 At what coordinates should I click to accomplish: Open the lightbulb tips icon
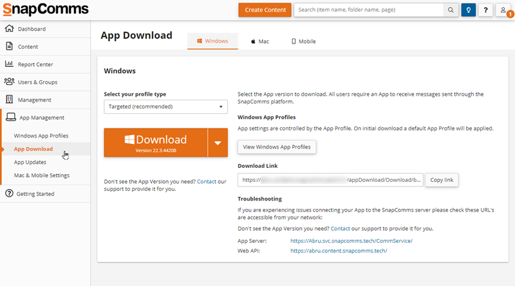click(x=469, y=10)
